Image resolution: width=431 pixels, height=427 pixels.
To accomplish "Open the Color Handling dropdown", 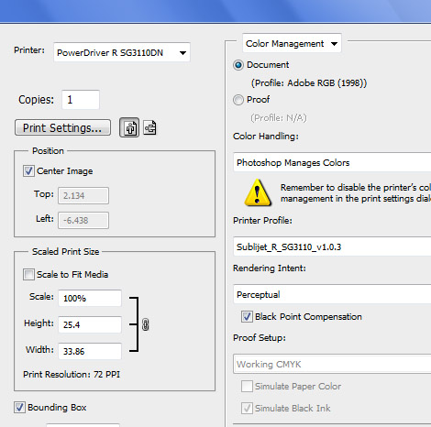I will (332, 162).
